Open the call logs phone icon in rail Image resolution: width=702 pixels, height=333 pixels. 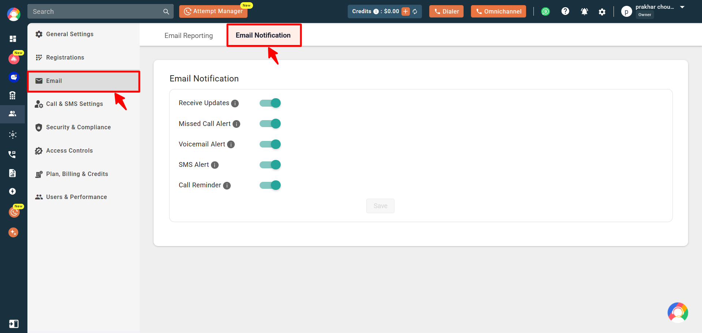coord(12,154)
